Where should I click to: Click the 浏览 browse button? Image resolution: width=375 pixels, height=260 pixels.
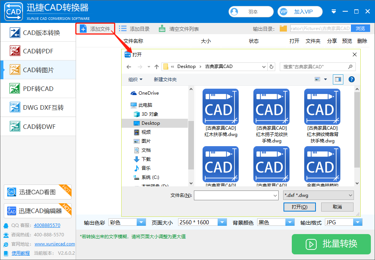[x=360, y=29]
